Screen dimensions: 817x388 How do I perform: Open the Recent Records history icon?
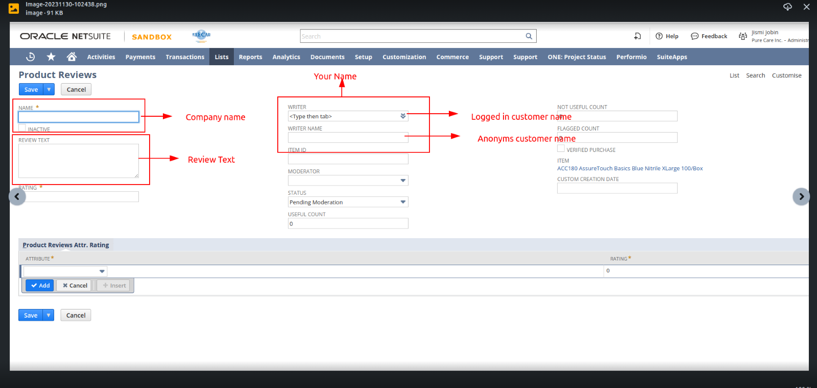pyautogui.click(x=31, y=57)
